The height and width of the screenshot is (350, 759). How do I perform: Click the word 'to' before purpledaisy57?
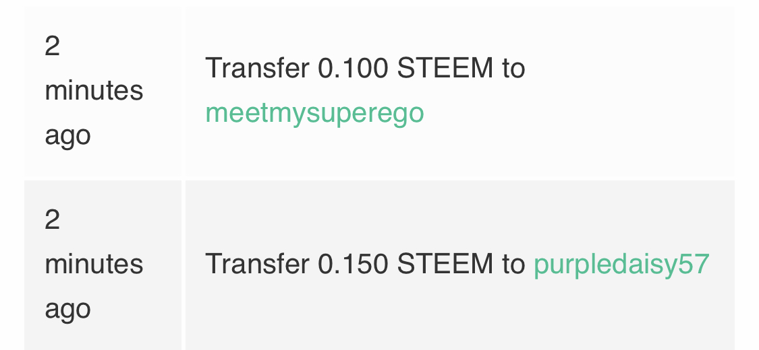[x=513, y=265]
